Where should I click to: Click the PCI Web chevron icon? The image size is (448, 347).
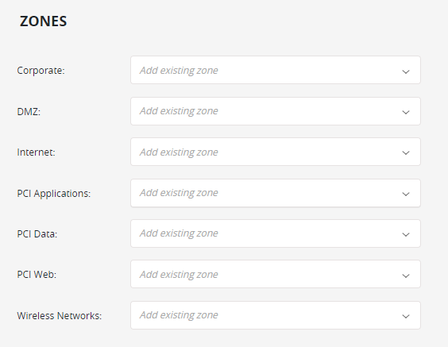406,276
